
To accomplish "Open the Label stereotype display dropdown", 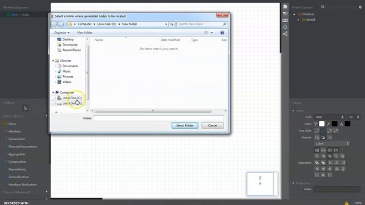I will click(x=332, y=143).
